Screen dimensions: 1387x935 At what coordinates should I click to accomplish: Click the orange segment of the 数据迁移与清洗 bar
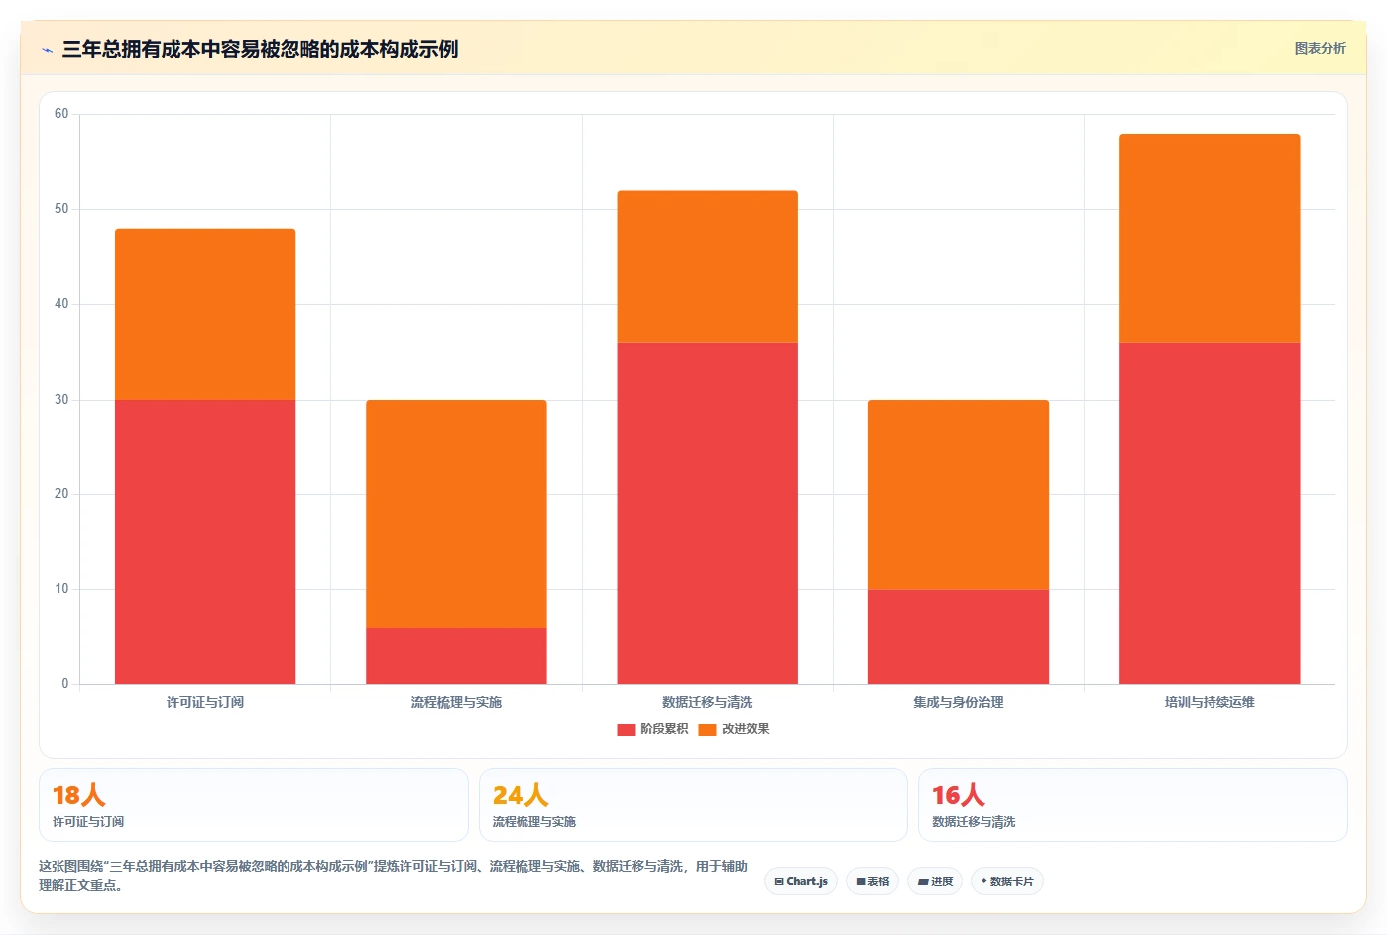(707, 267)
